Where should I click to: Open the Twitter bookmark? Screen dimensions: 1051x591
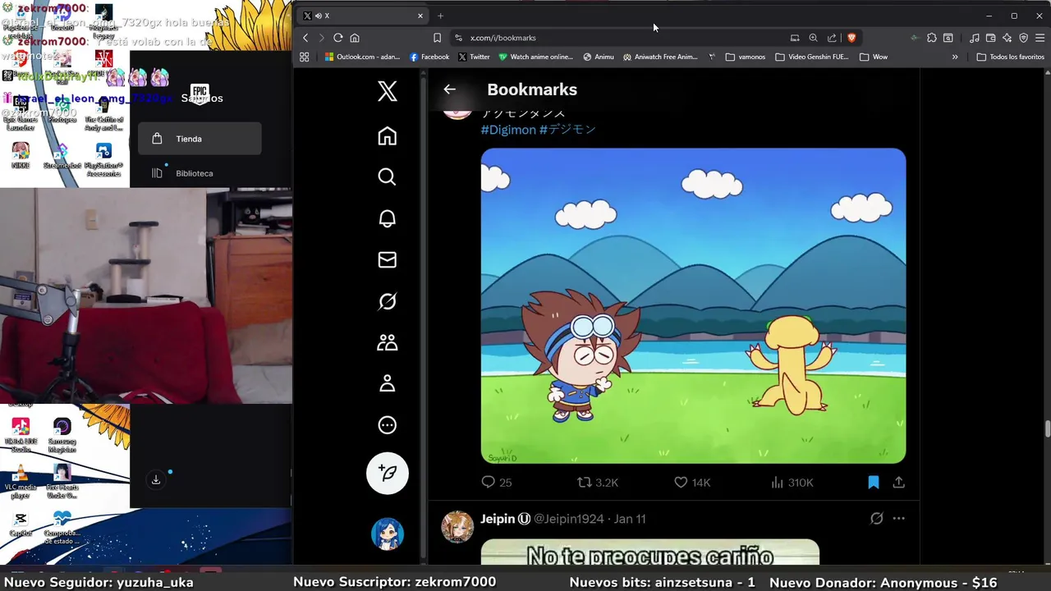(x=474, y=57)
